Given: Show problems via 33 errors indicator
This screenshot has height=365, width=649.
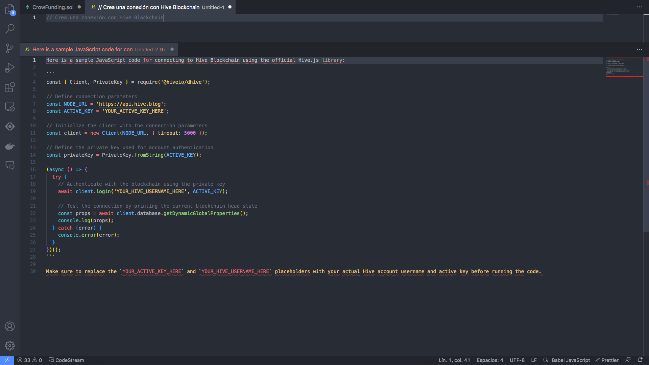Looking at the screenshot, I should (30, 360).
